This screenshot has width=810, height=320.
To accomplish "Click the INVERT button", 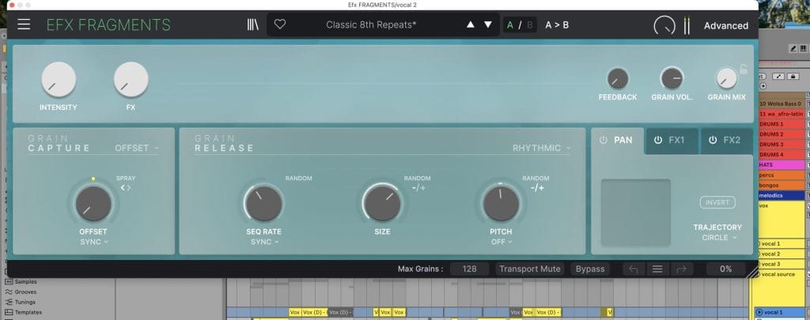I will [717, 202].
